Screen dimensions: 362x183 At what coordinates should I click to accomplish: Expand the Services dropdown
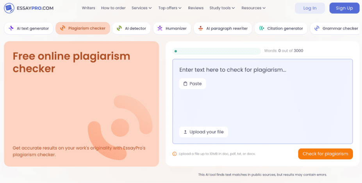pos(141,8)
